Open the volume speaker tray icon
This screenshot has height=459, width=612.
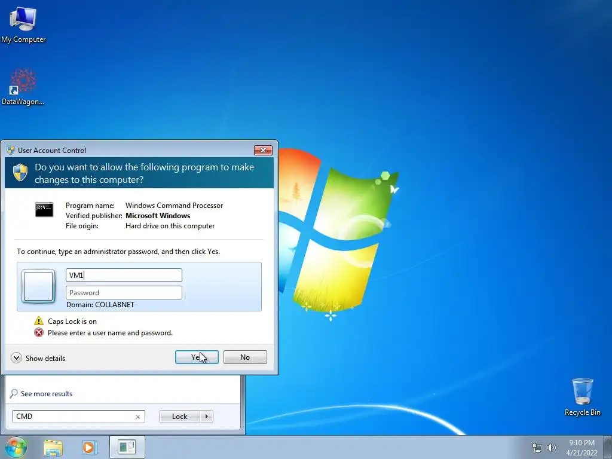552,448
